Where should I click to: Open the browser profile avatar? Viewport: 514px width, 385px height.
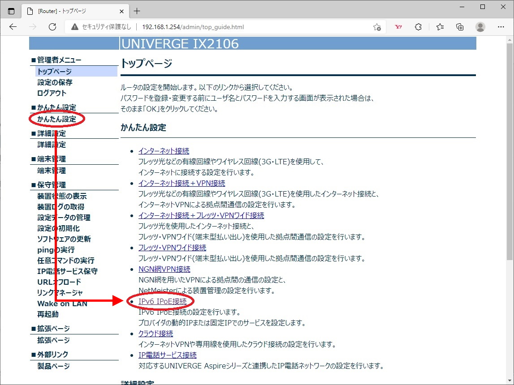point(480,27)
